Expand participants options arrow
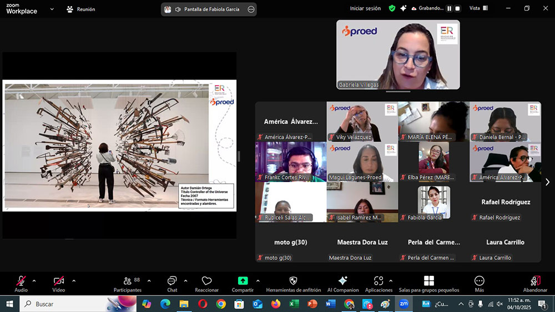555x312 pixels. 149,281
